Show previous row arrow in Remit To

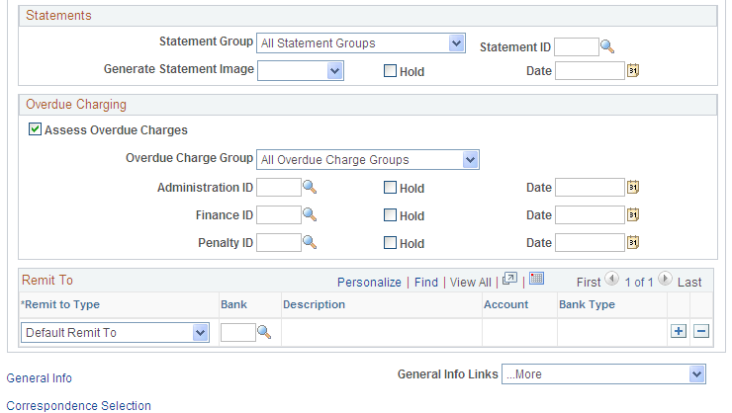pyautogui.click(x=611, y=280)
